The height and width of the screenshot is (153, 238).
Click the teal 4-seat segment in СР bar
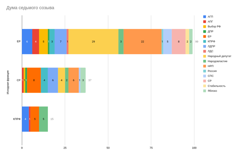(x=44, y=80)
